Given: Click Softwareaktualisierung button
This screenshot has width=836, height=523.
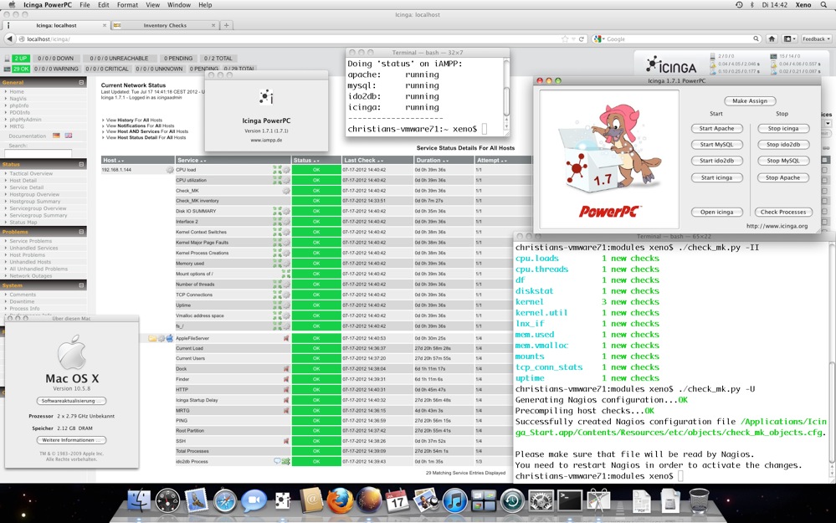Looking at the screenshot, I should [x=71, y=401].
